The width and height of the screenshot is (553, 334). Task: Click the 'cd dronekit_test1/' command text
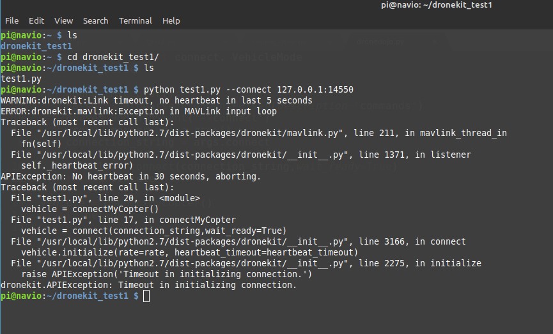click(113, 57)
